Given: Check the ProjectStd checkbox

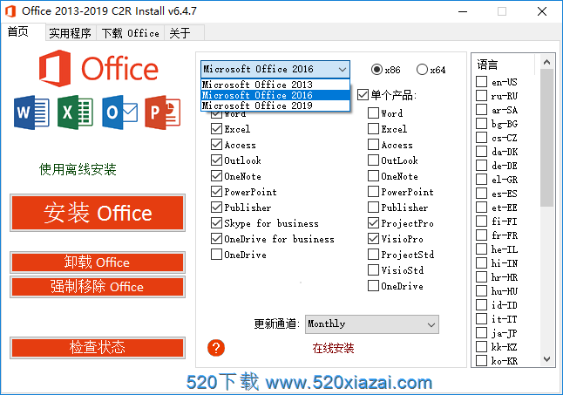Looking at the screenshot, I should coord(373,255).
